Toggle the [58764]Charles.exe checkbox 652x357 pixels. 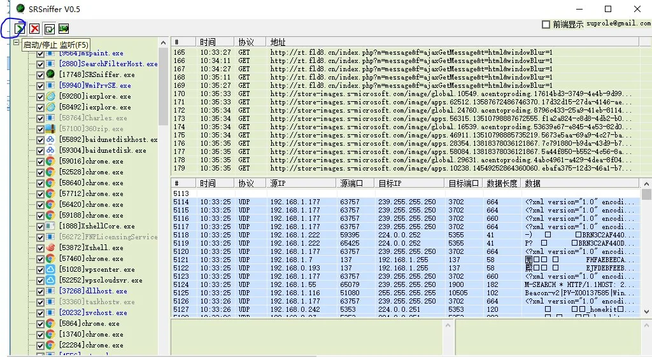click(x=40, y=118)
